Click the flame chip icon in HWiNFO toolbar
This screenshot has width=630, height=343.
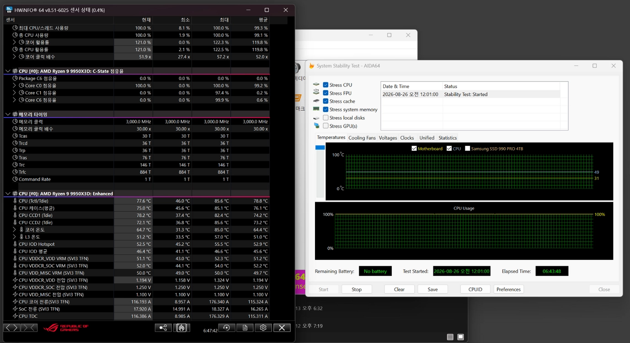(182, 327)
